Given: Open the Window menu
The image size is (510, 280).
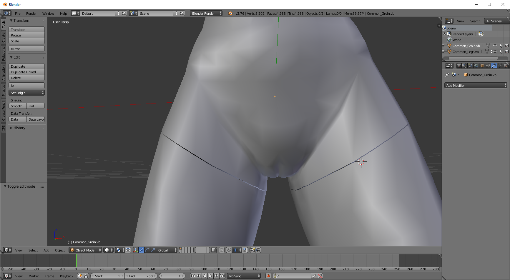Looking at the screenshot, I should pyautogui.click(x=48, y=13).
